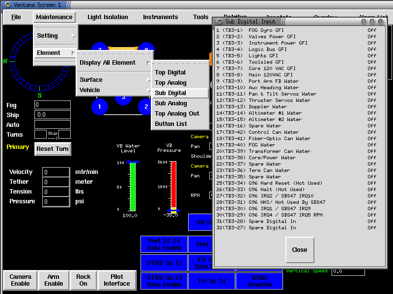Toggle the USBL Omni/Dir button
This screenshot has height=294, width=393.
[x=260, y=281]
